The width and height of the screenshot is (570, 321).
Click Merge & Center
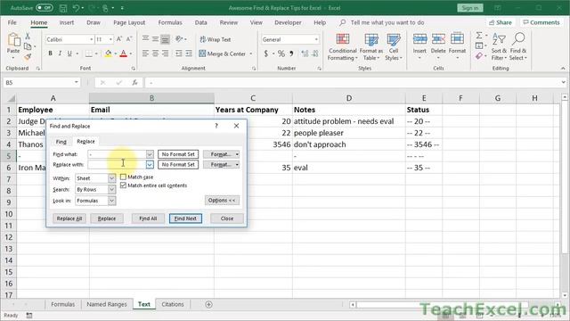point(223,53)
